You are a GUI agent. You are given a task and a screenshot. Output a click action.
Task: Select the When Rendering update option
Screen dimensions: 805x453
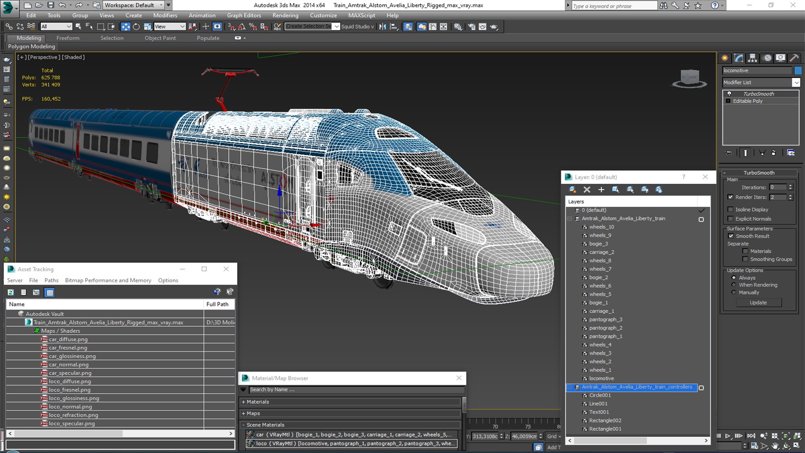coord(734,285)
